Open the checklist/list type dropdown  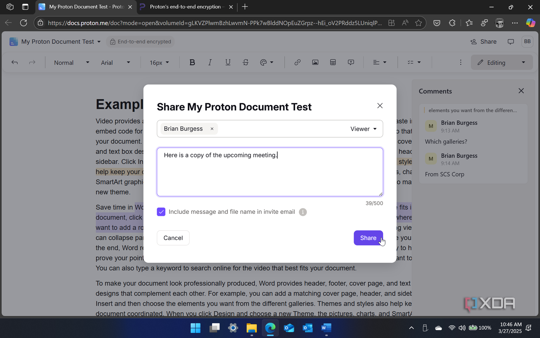click(x=414, y=62)
